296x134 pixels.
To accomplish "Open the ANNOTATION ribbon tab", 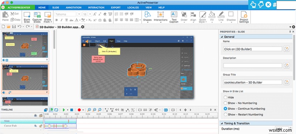I will pyautogui.click(x=73, y=7).
